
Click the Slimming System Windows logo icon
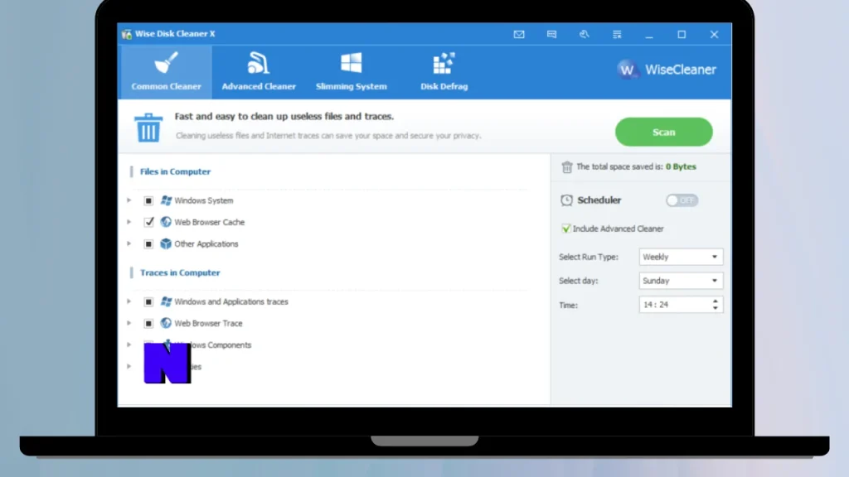(352, 63)
